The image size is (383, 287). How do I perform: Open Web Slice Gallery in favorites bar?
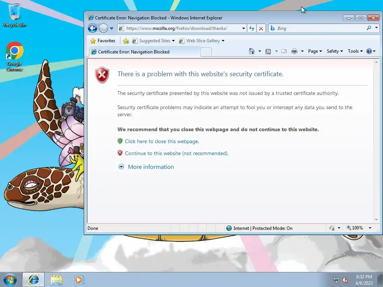tap(202, 41)
